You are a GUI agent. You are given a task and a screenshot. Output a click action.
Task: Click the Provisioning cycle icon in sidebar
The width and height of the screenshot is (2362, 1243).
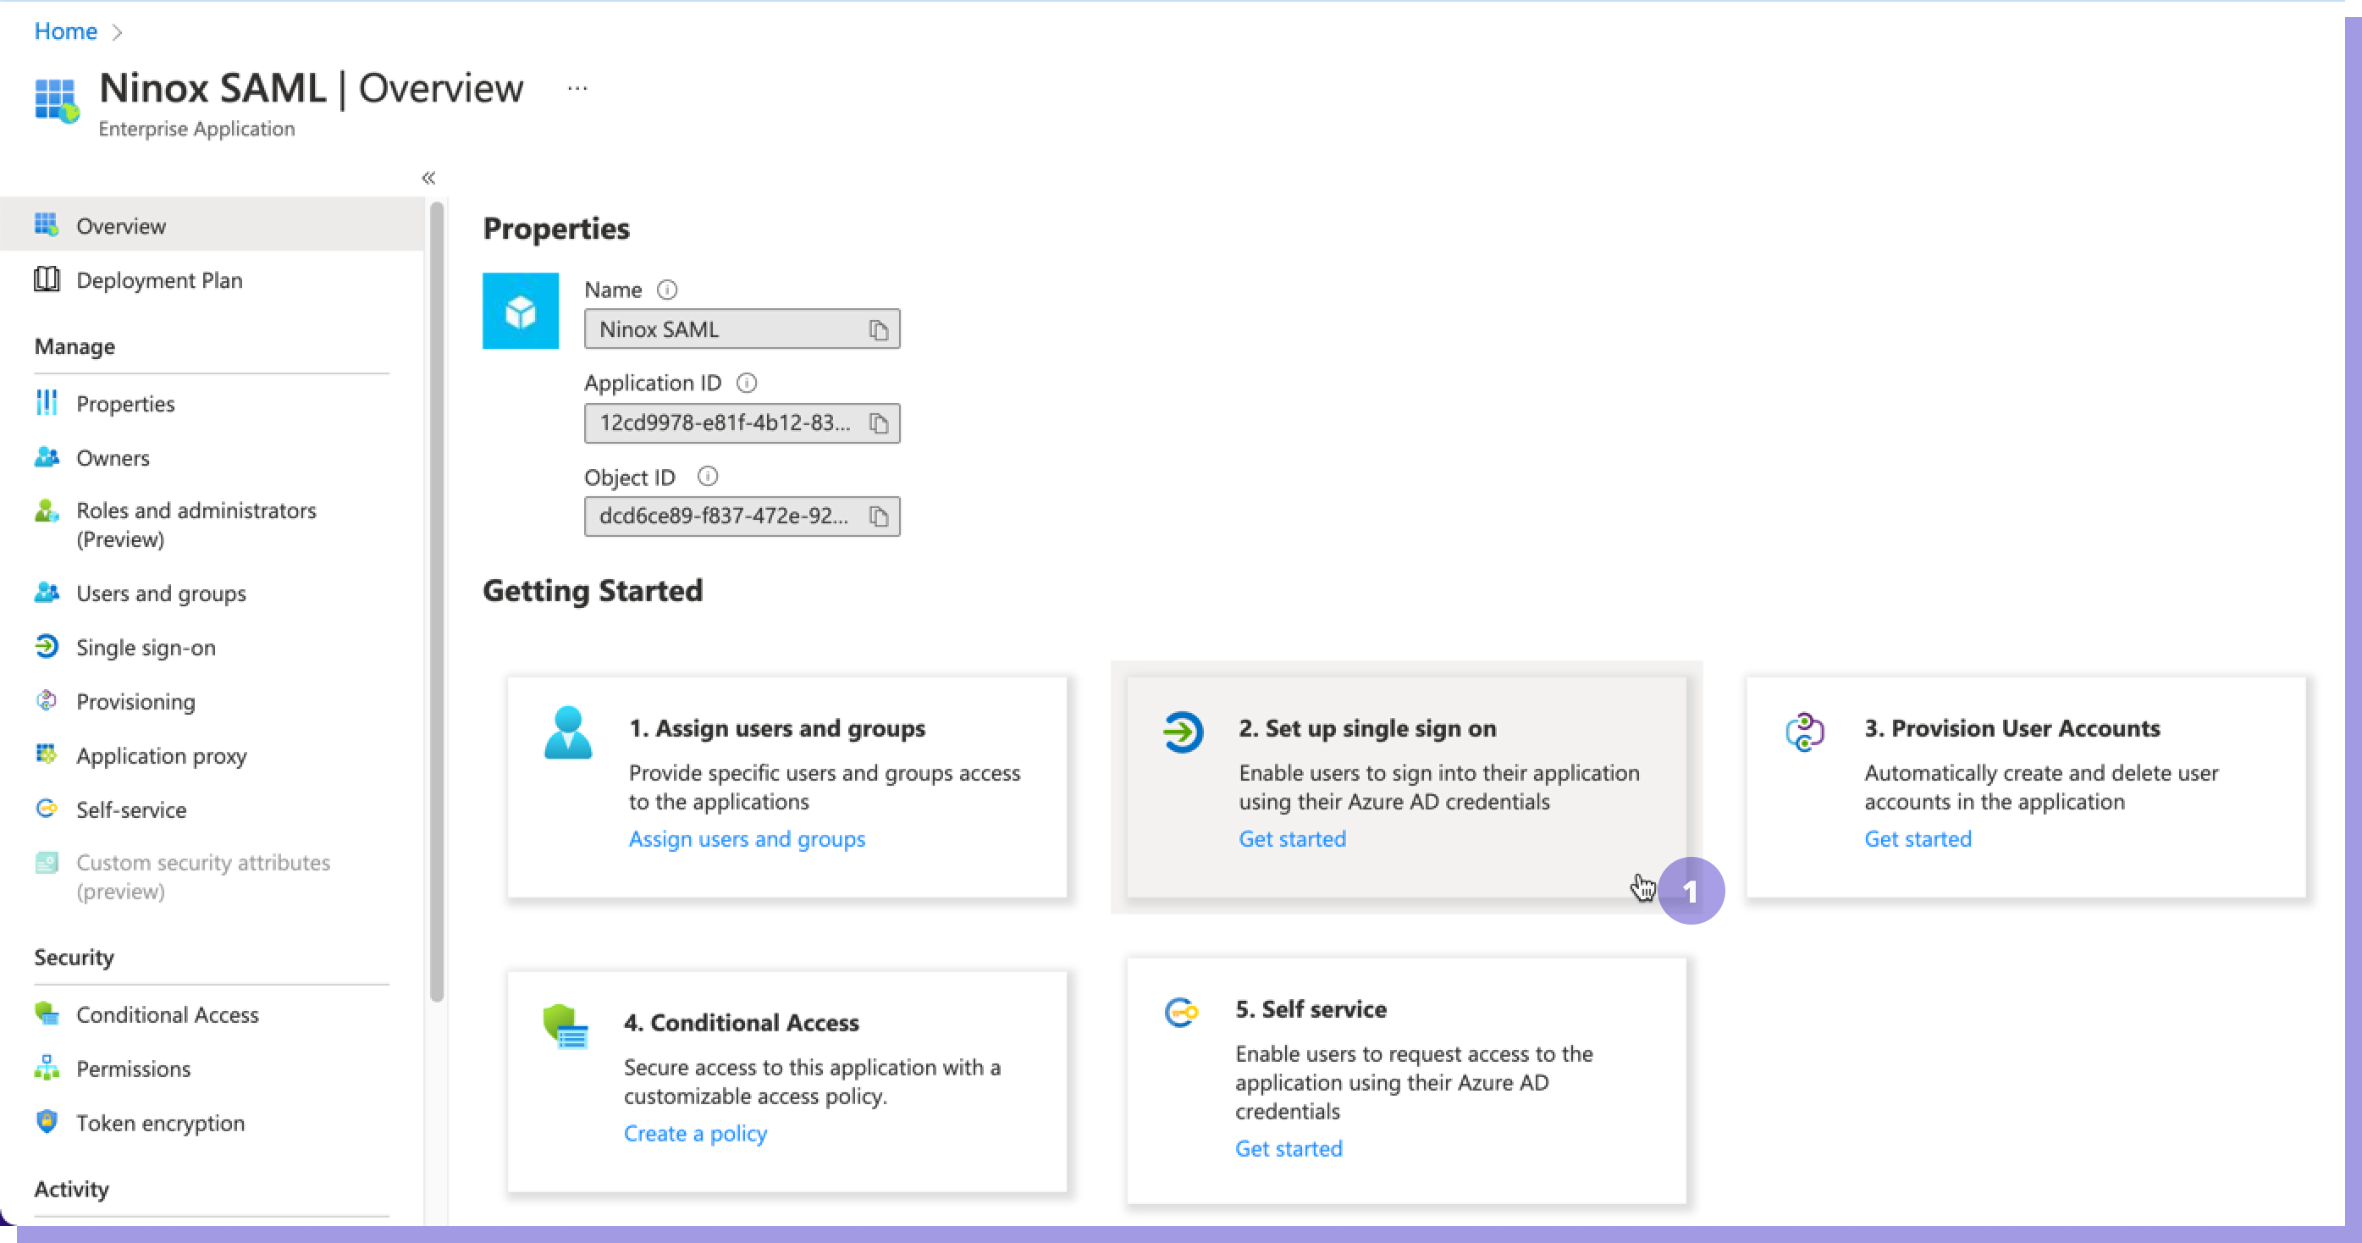47,700
